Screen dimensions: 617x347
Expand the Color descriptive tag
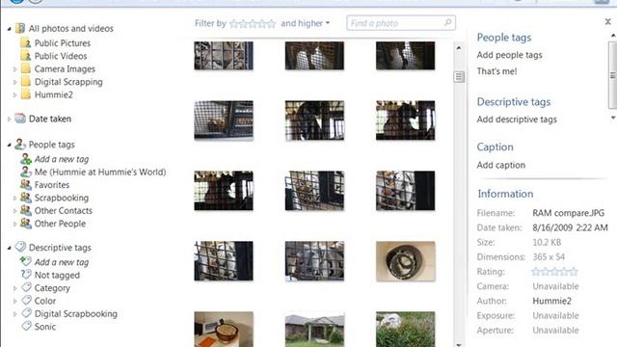pyautogui.click(x=15, y=302)
